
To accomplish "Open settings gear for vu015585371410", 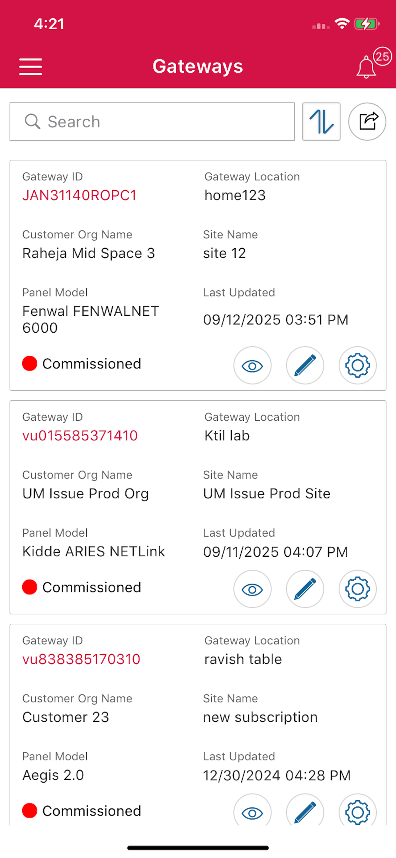I will (x=358, y=589).
